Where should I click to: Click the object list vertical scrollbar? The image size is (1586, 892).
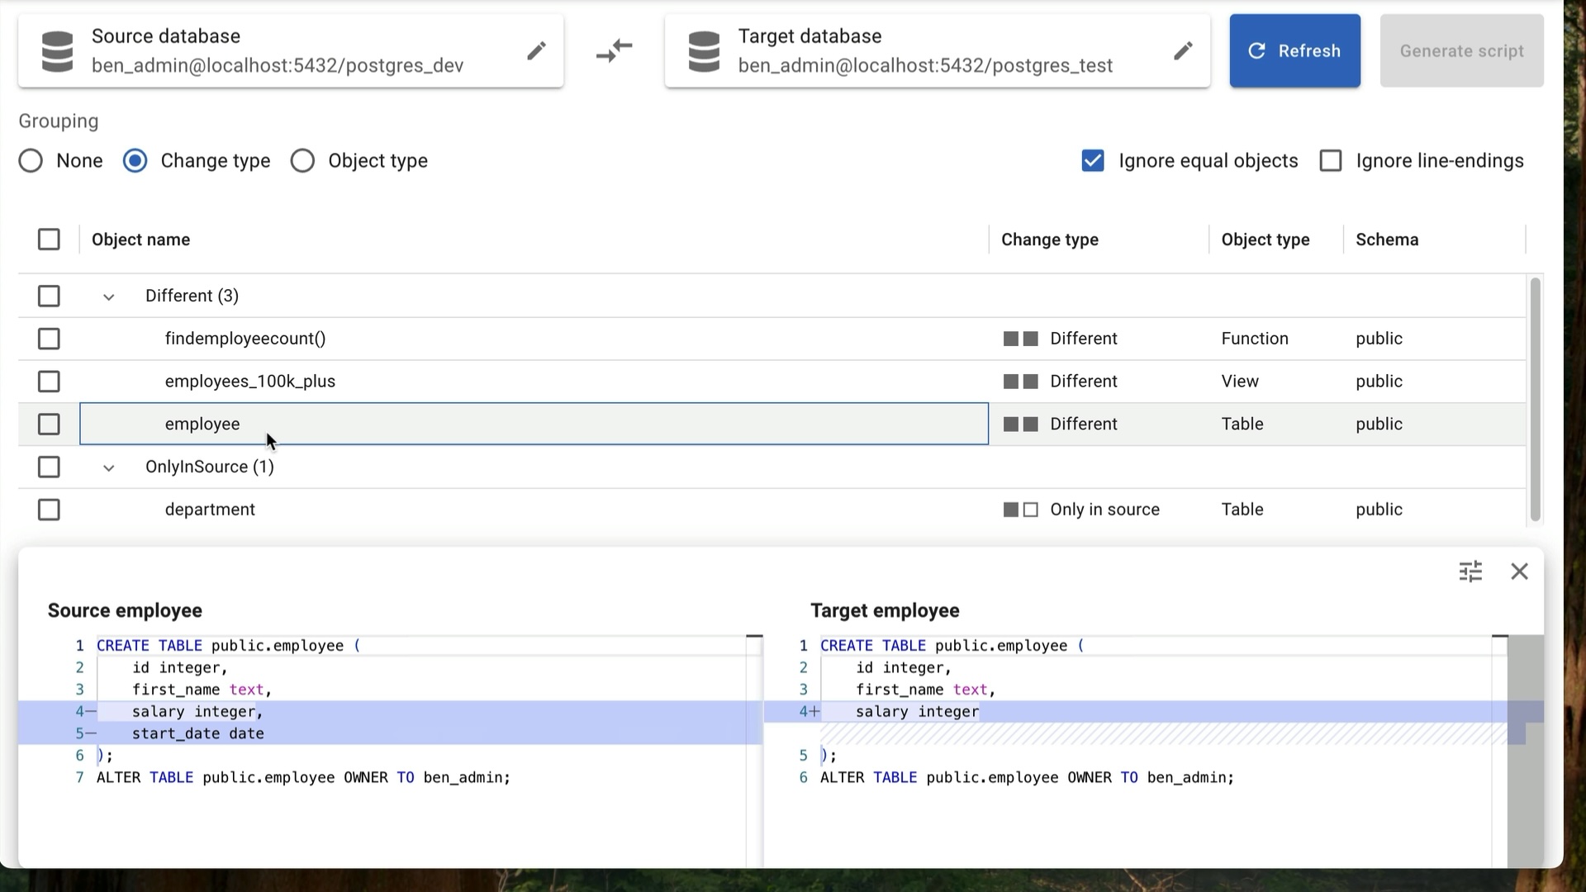click(x=1535, y=400)
